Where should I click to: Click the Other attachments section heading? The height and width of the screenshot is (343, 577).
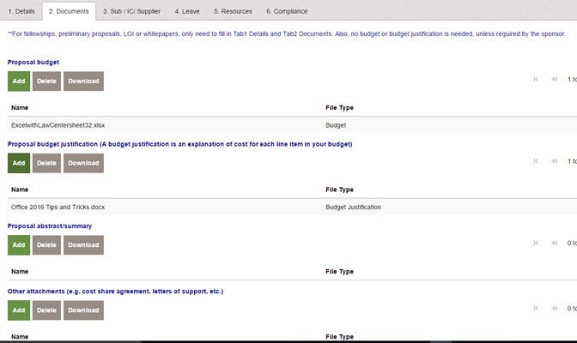tap(116, 292)
